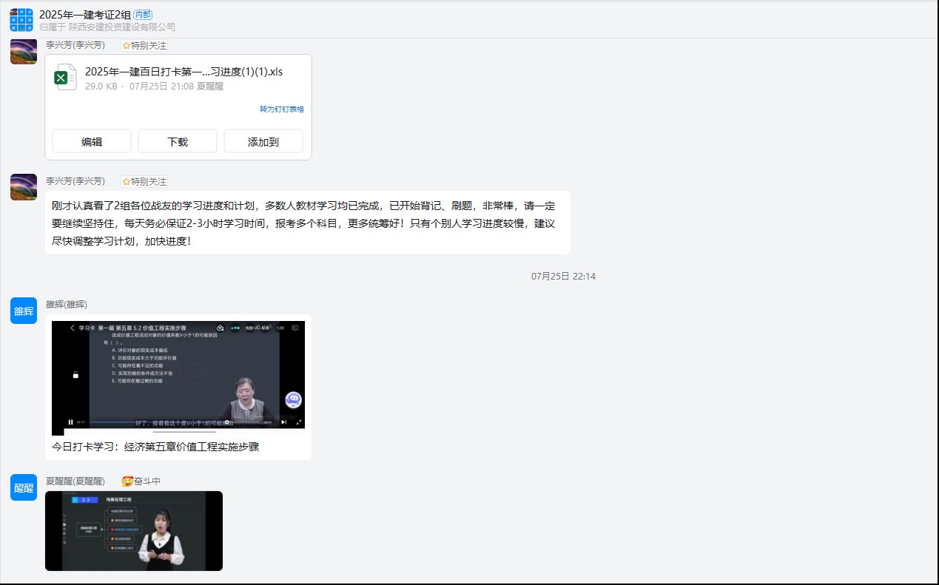This screenshot has width=939, height=585.
Task: Click the group avatar icon in header
Action: pyautogui.click(x=21, y=20)
